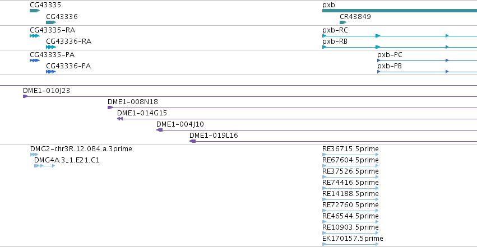Screen dimensions: 477x247
Task: Click the RE74416.5prime EST arrow
Action: coord(350,188)
